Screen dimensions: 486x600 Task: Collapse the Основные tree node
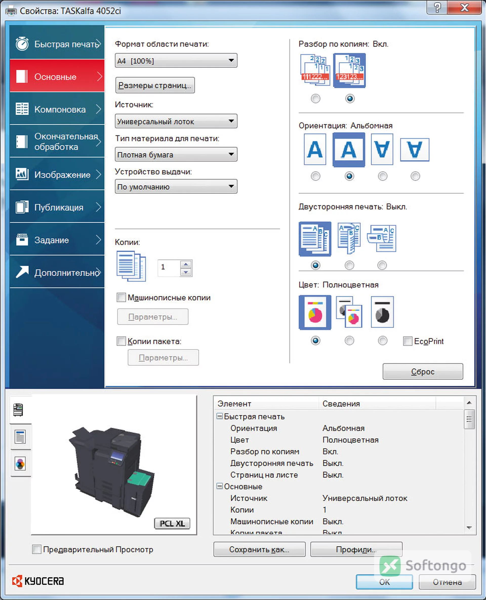pyautogui.click(x=219, y=486)
